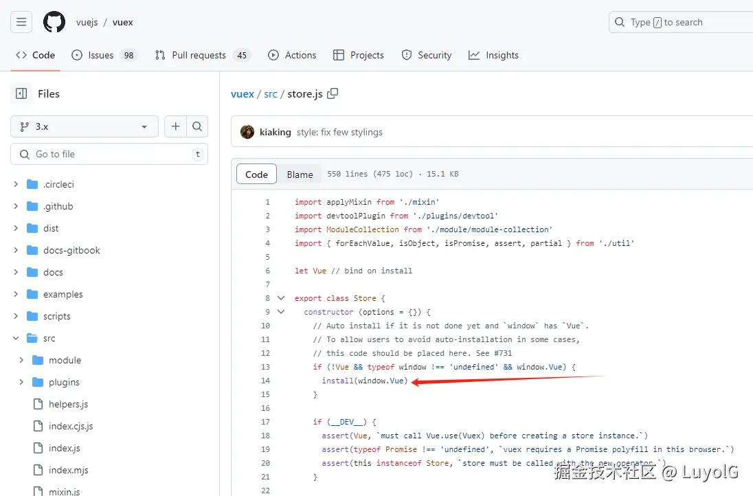Switch to the Issues tab
This screenshot has width=753, height=496.
(104, 55)
